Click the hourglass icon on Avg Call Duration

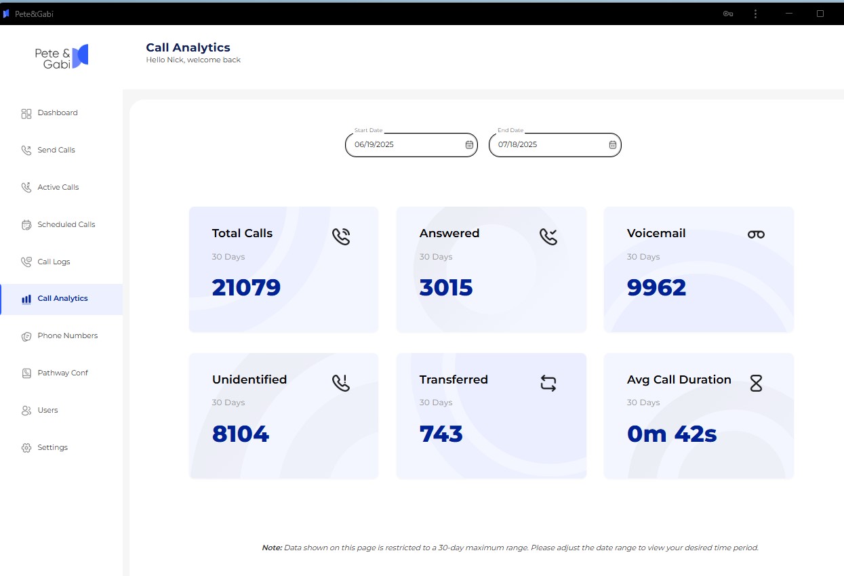756,383
